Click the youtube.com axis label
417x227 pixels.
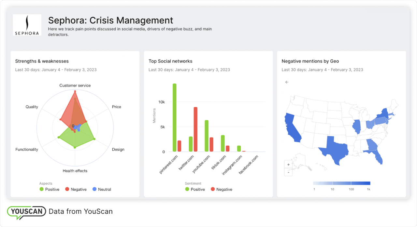pos(202,164)
